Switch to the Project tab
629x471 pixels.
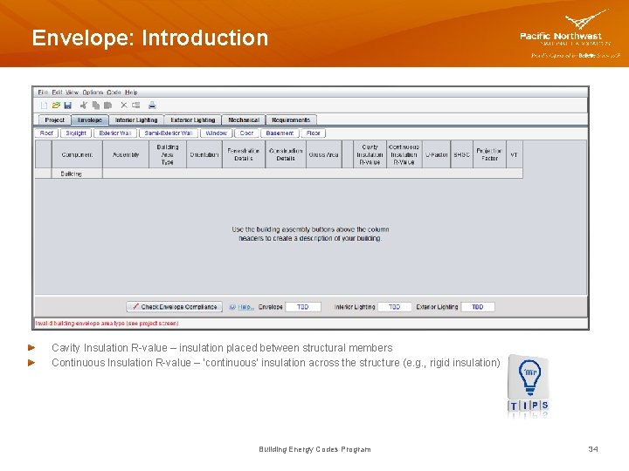54,119
